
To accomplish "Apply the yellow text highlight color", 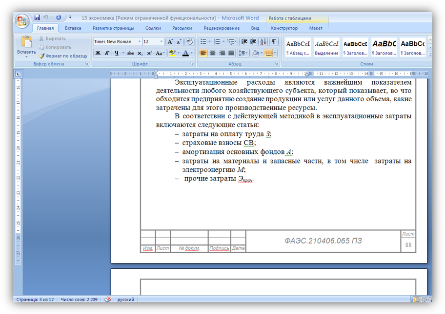I will [x=172, y=53].
